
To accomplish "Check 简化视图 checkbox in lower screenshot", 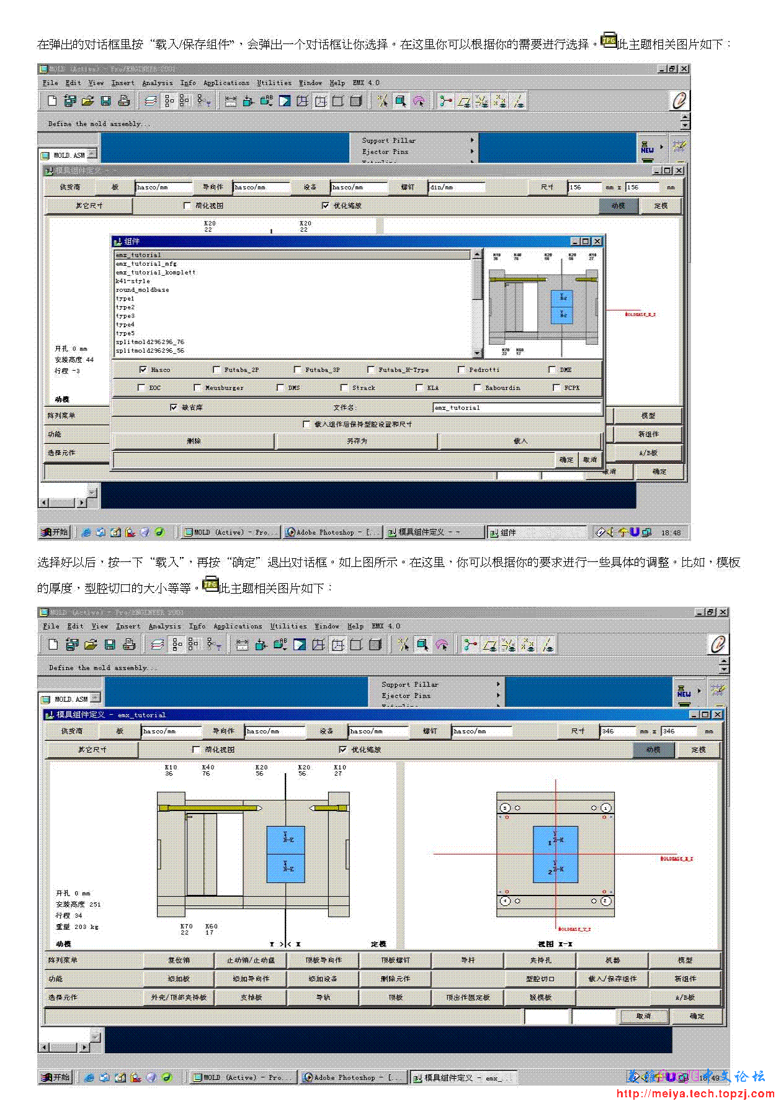I will point(197,750).
